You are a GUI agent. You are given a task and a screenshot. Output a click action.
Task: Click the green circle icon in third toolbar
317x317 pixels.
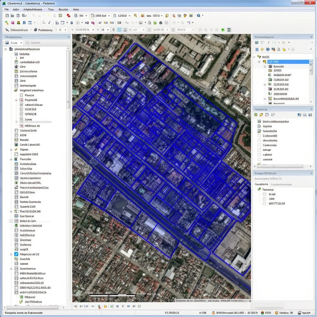coord(223,30)
